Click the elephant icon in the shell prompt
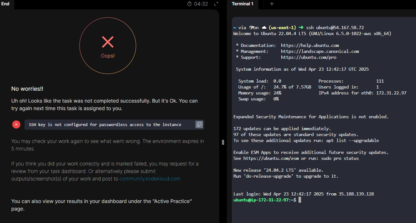The width and height of the screenshot is (416, 223). tap(251, 28)
